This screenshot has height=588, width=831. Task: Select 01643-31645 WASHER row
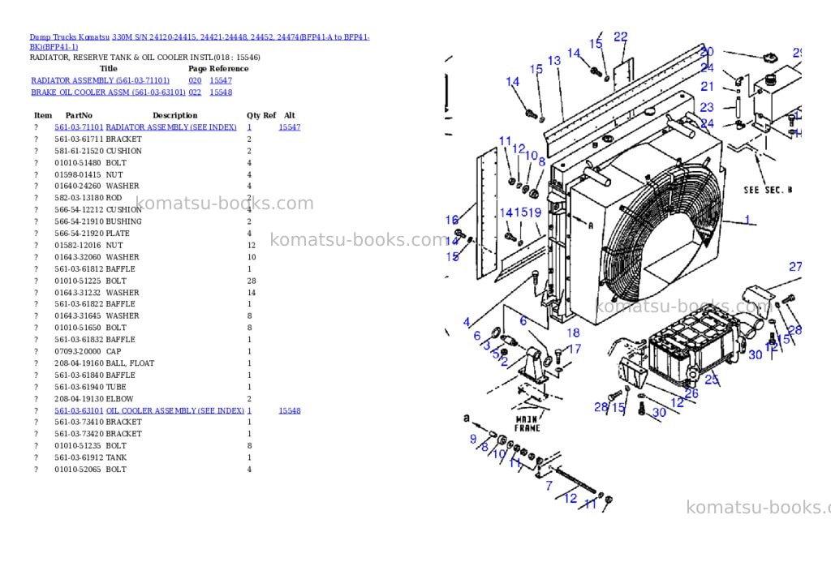(143, 315)
